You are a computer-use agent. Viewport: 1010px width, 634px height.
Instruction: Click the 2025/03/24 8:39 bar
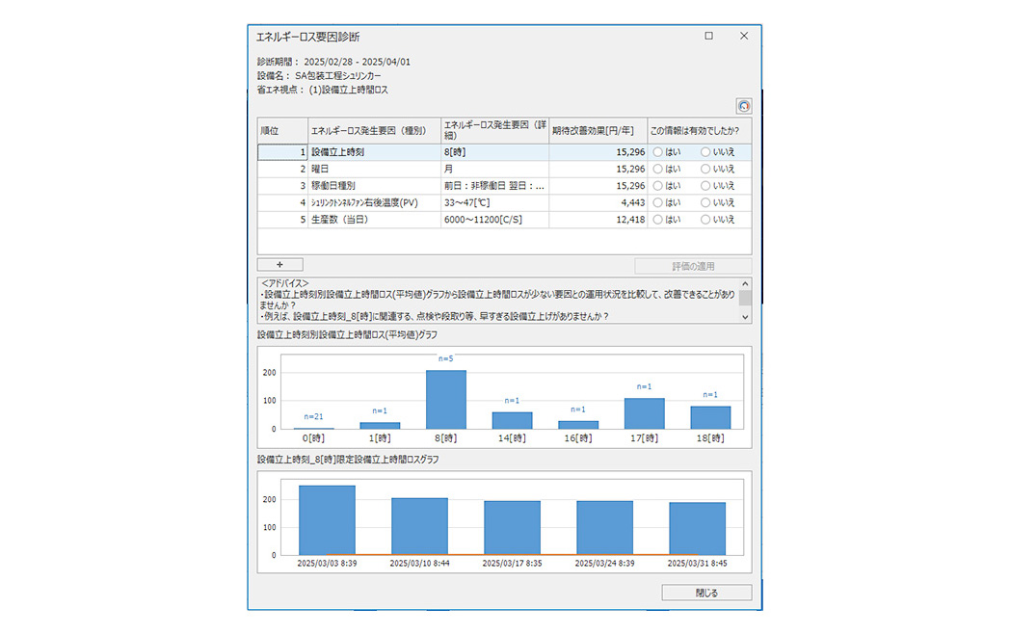click(x=605, y=528)
